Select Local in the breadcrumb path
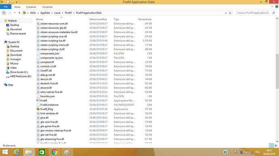 pyautogui.click(x=57, y=13)
